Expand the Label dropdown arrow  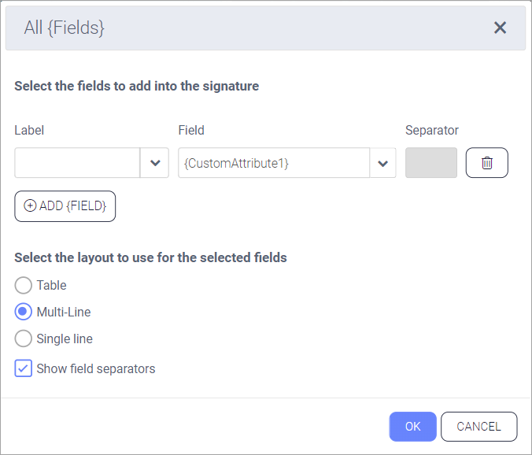coord(155,163)
